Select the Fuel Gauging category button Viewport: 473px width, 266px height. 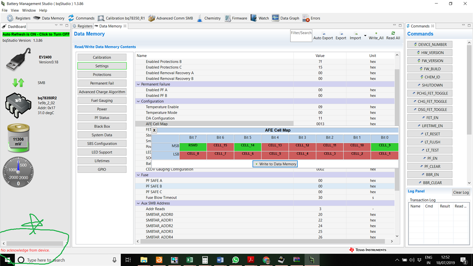102,100
